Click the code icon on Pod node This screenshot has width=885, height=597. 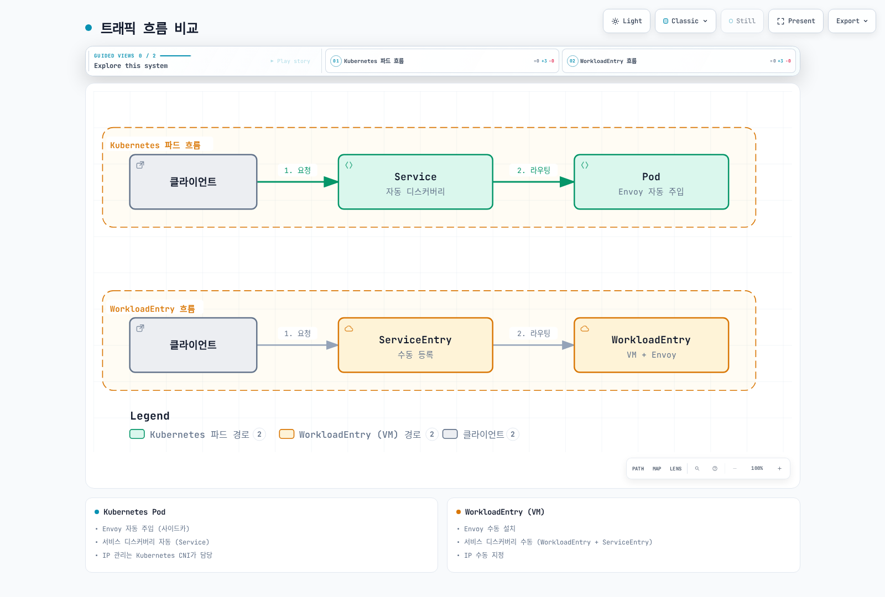tap(585, 165)
